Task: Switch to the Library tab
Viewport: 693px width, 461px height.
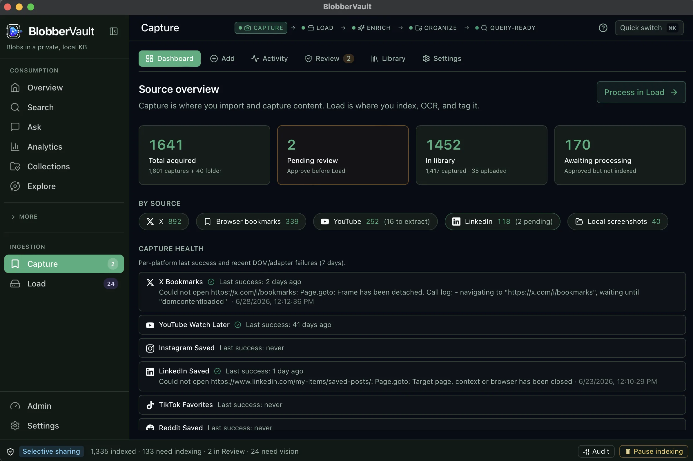Action: 388,59
